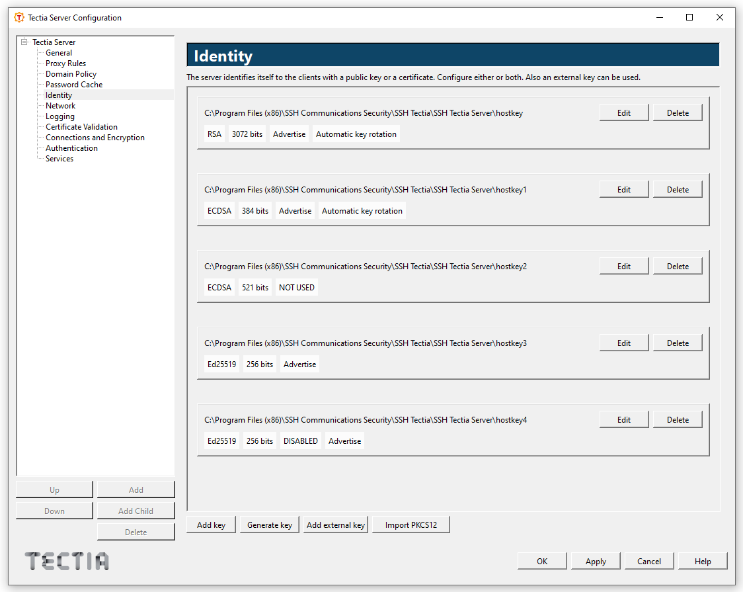Click the 3072 bits tag
Viewport: 743px width, 592px height.
pos(247,134)
